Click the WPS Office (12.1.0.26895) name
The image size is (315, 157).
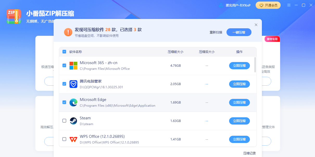tap(102, 136)
